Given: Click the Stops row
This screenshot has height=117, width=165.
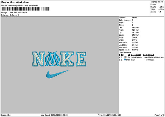Looking at the screenshot, I should pyautogui.click(x=126, y=23).
